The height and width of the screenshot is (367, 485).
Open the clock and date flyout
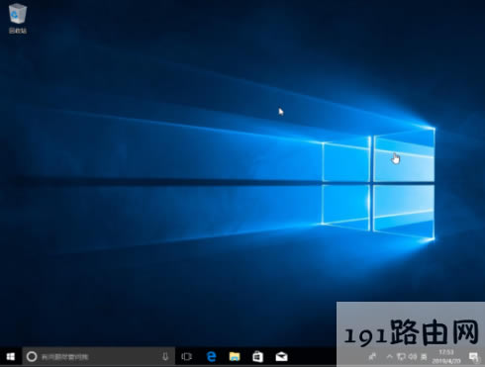pos(446,356)
